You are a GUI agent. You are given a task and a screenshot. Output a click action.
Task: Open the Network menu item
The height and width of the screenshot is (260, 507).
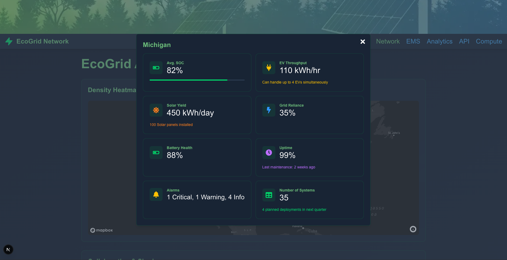pyautogui.click(x=388, y=41)
